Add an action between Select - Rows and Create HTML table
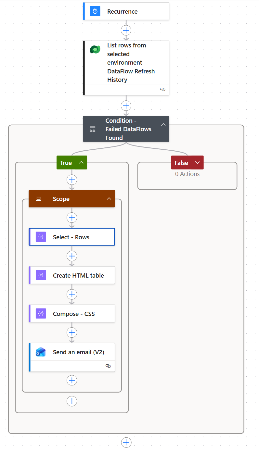Viewport: 259px width, 451px height. pos(72,256)
